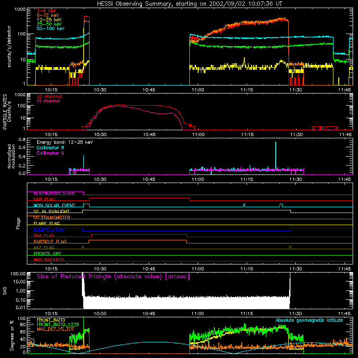Click the short NON_SOLAR_EVENT pulse near 11:15

coord(244,205)
